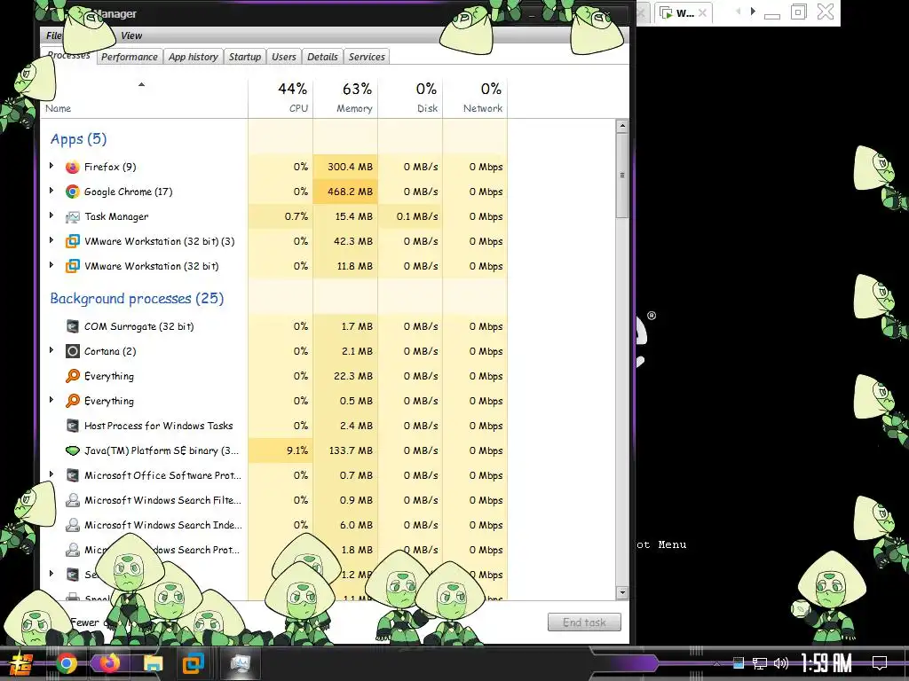The height and width of the screenshot is (681, 909).
Task: Click the VMware window tab scroll right arrow
Action: [753, 11]
